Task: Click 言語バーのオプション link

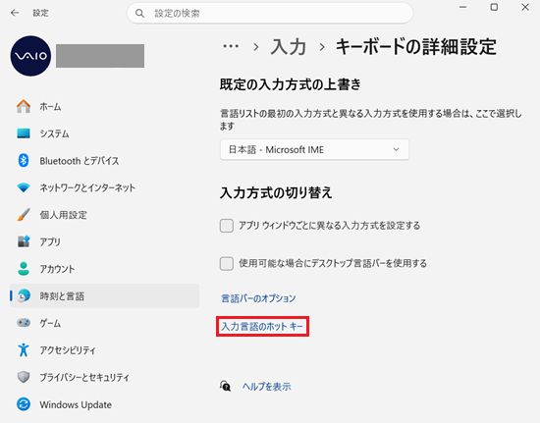Action: click(258, 298)
